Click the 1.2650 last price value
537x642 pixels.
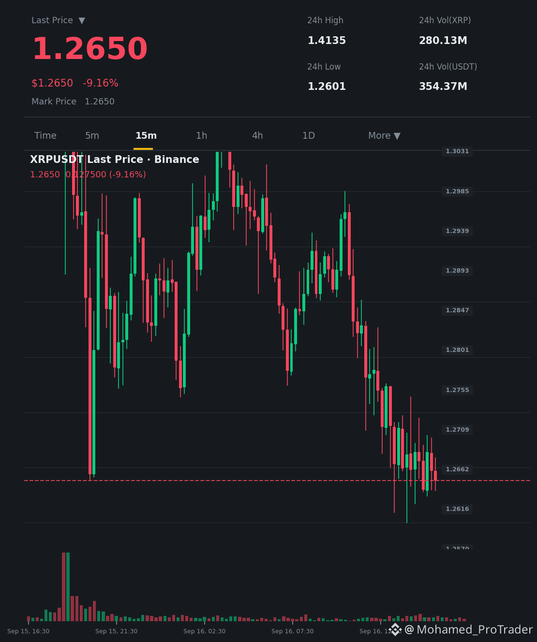[90, 49]
